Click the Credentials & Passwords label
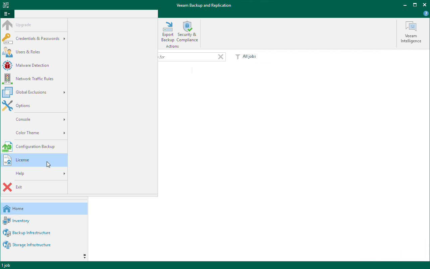 (38, 39)
